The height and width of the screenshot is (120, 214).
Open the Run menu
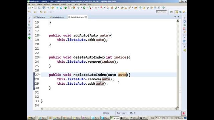[77, 4]
